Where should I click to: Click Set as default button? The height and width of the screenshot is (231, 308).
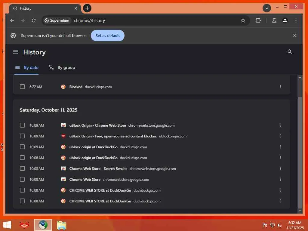108,35
